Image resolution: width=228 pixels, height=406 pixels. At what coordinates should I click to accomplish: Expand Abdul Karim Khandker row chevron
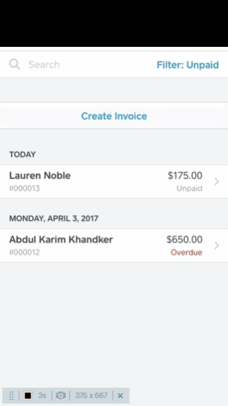click(217, 246)
